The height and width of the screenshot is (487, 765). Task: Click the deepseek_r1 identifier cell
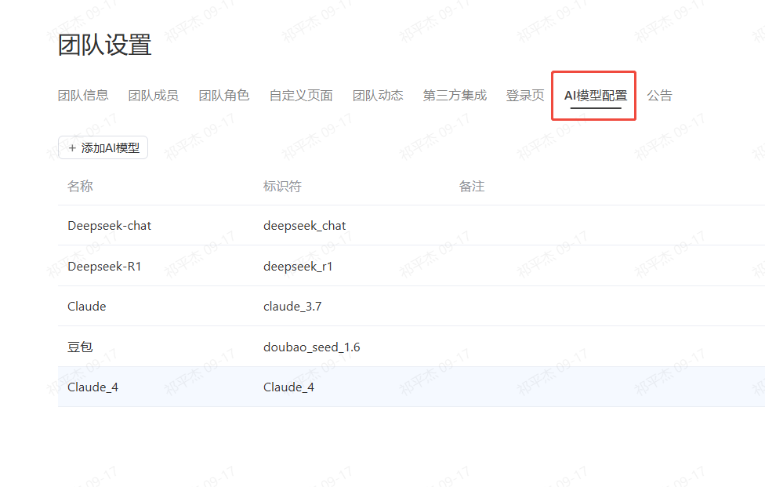coord(298,267)
